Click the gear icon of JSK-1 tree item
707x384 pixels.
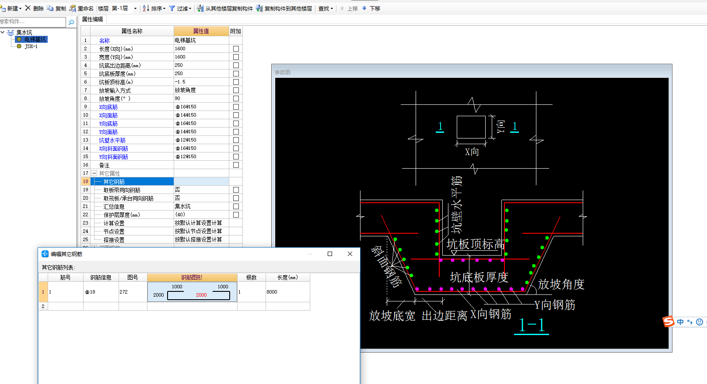(x=19, y=46)
